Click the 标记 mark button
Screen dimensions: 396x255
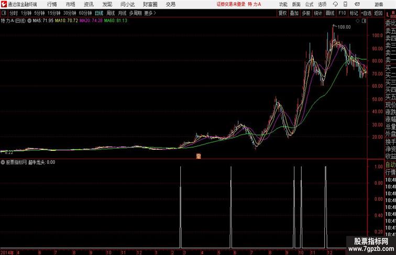354,13
